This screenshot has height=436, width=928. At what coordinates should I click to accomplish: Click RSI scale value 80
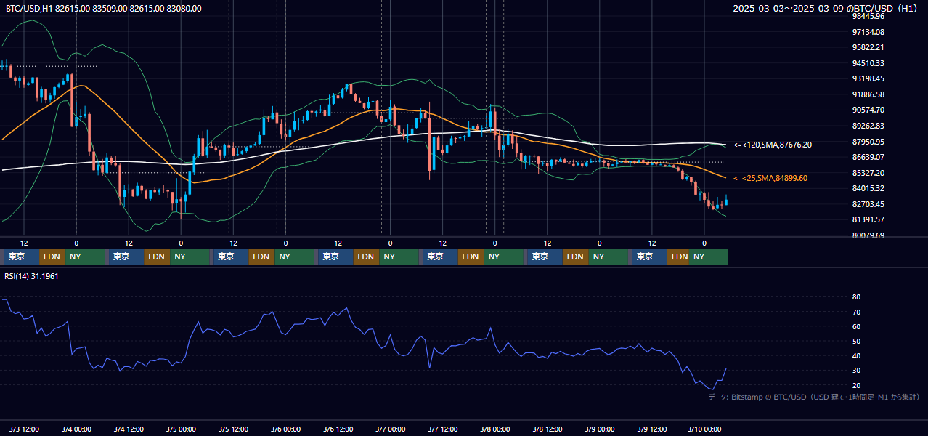click(x=856, y=297)
